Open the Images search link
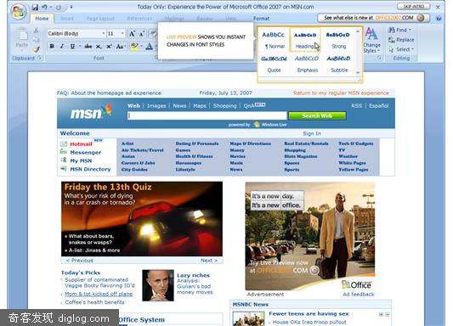This screenshot has height=326, width=453. (x=156, y=106)
